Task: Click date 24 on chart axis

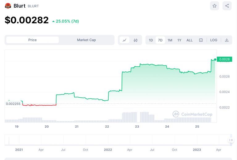Action: click(167, 127)
